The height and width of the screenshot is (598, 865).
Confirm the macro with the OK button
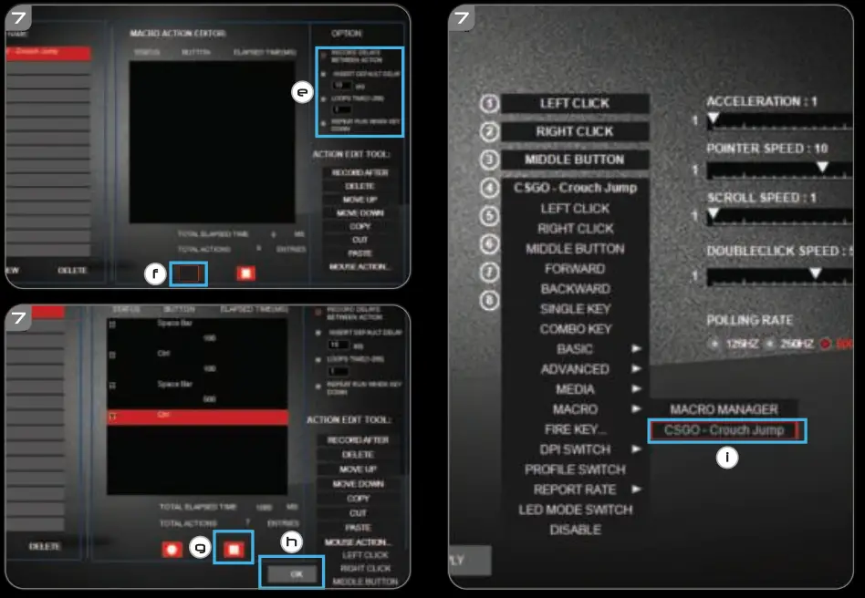292,574
